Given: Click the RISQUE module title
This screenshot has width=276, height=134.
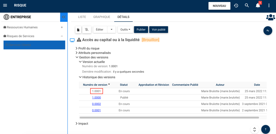Looking at the screenshot, I should click(20, 6).
